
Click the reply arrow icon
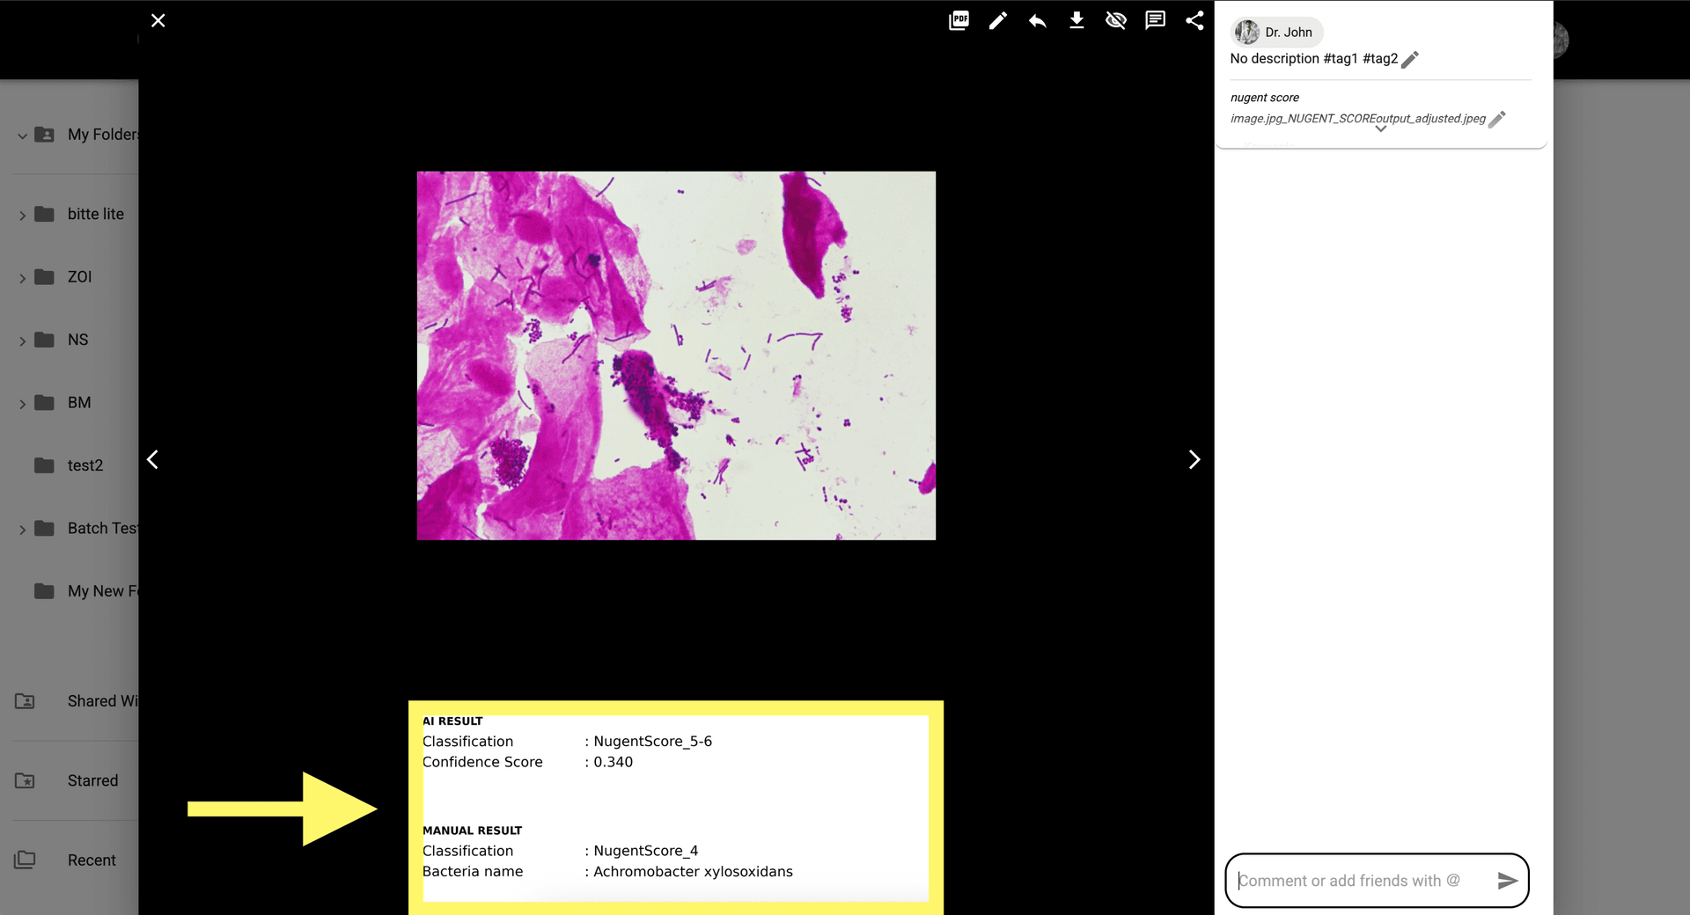(1037, 20)
